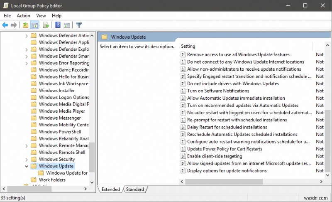
Task: Click the Windows Update header folder icon
Action: (105, 37)
